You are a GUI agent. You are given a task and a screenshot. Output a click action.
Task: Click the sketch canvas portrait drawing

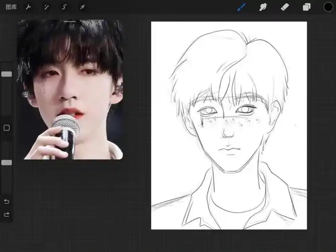[229, 125]
